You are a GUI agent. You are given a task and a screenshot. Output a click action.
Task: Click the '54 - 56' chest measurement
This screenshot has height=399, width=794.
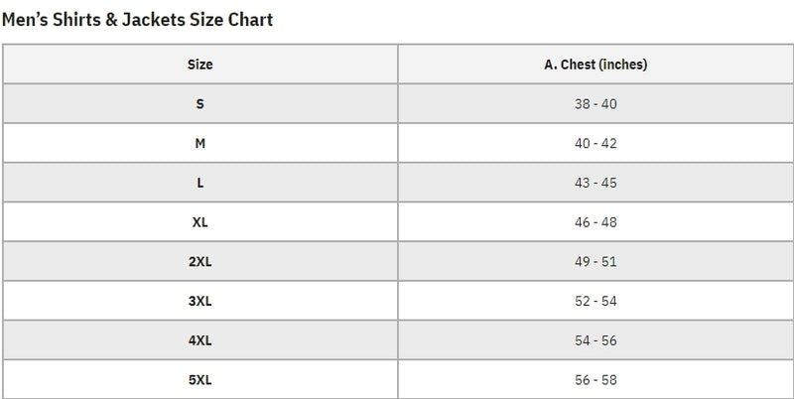click(595, 339)
